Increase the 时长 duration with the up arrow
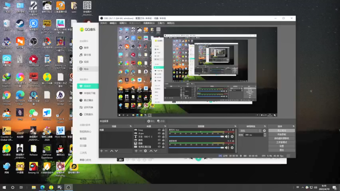Image resolution: width=340 pixels, height=191 pixels. 265,134
